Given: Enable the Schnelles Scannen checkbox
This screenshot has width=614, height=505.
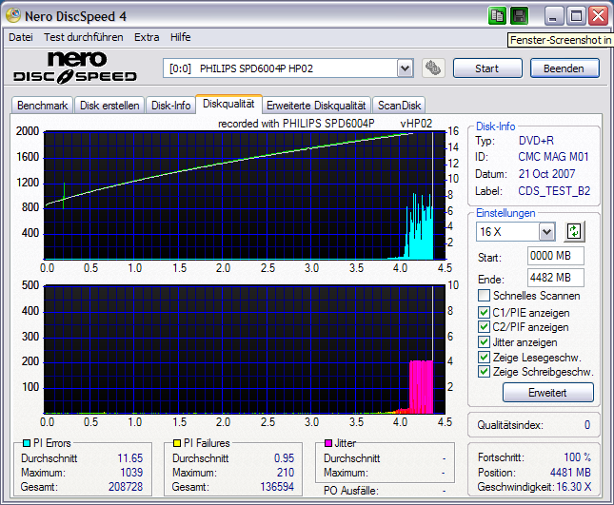Looking at the screenshot, I should pos(484,296).
